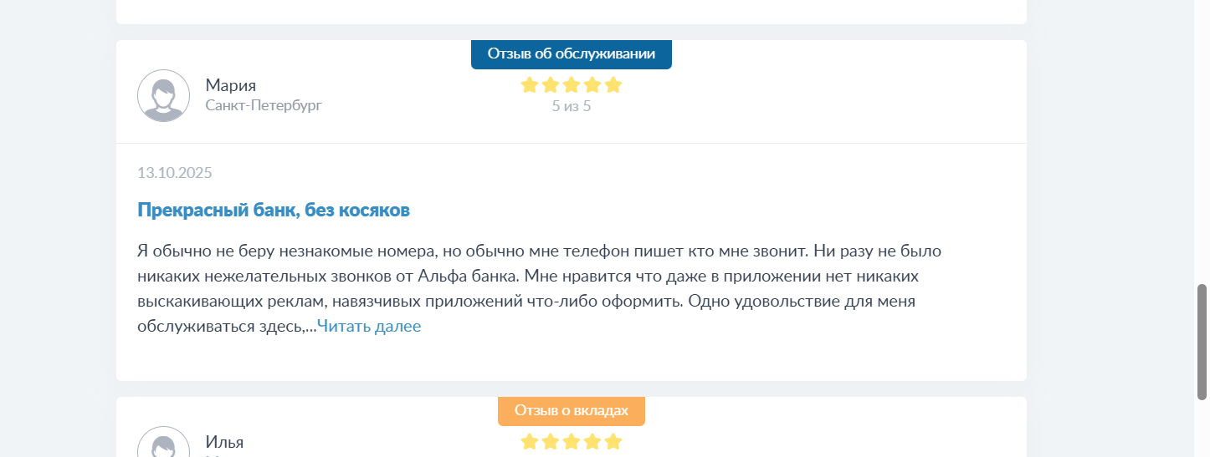Click the first star in Мария's rating

pos(529,84)
